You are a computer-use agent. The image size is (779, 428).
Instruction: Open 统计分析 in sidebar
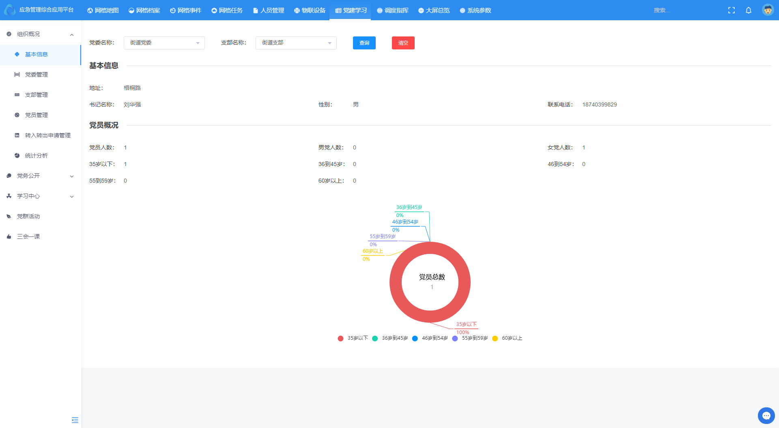(x=41, y=155)
